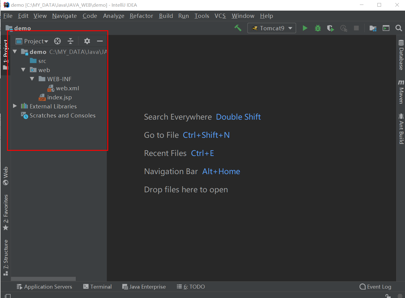The height and width of the screenshot is (298, 405).
Task: Open Application Servers tool window
Action: pos(44,287)
